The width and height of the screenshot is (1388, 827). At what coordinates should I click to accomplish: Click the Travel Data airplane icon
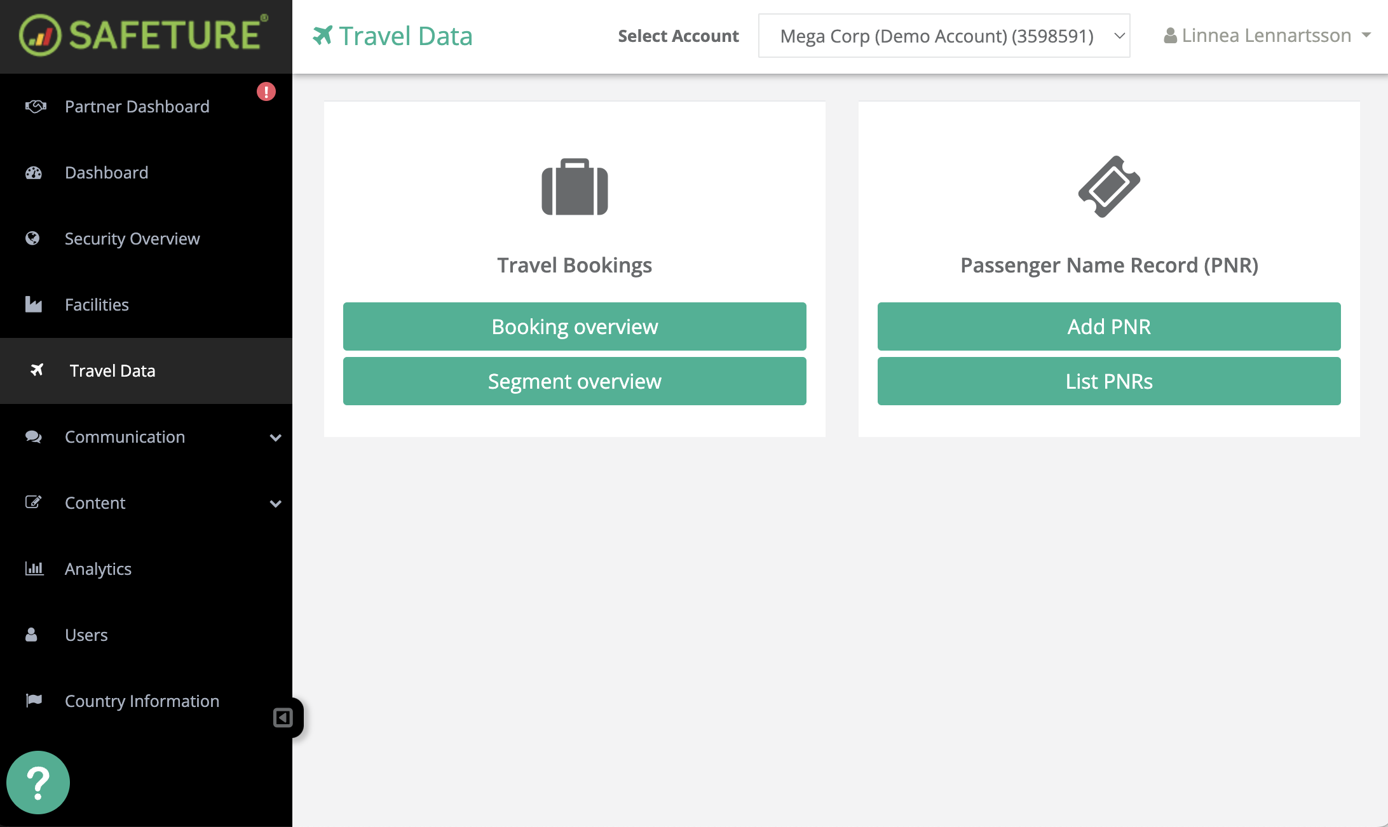[37, 370]
